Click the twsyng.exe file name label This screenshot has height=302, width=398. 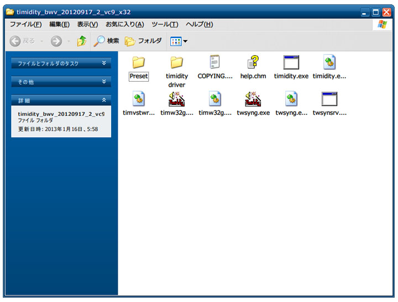(x=253, y=113)
